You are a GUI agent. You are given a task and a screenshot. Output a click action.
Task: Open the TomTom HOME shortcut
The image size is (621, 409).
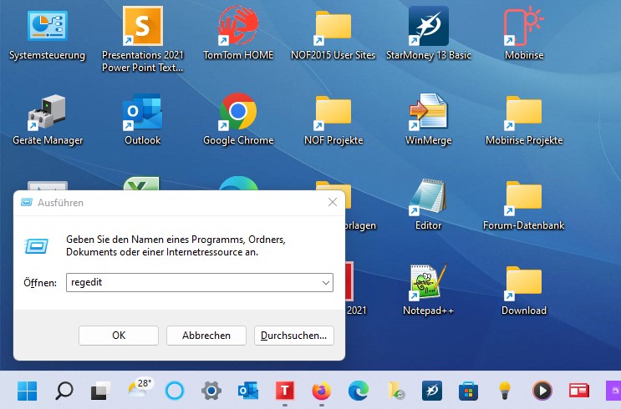click(x=237, y=28)
